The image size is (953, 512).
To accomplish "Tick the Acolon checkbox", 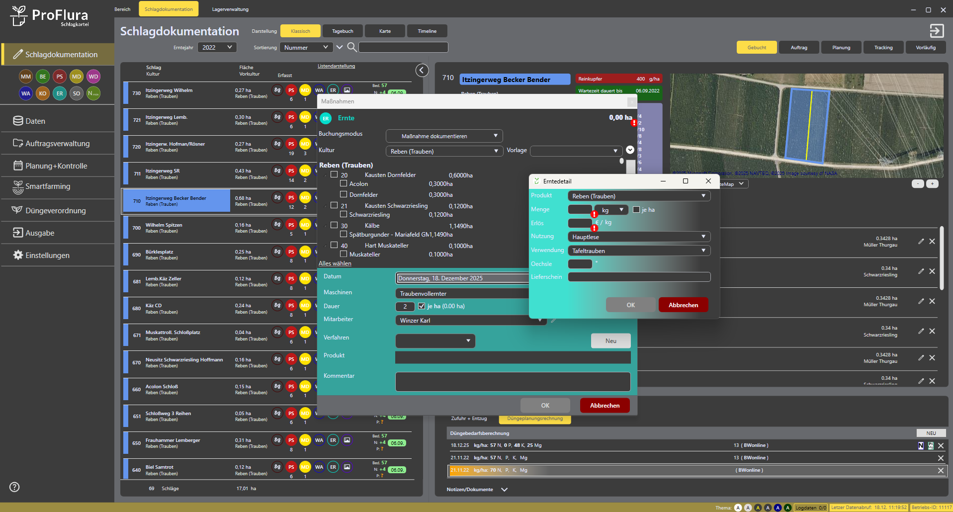I will pyautogui.click(x=344, y=183).
